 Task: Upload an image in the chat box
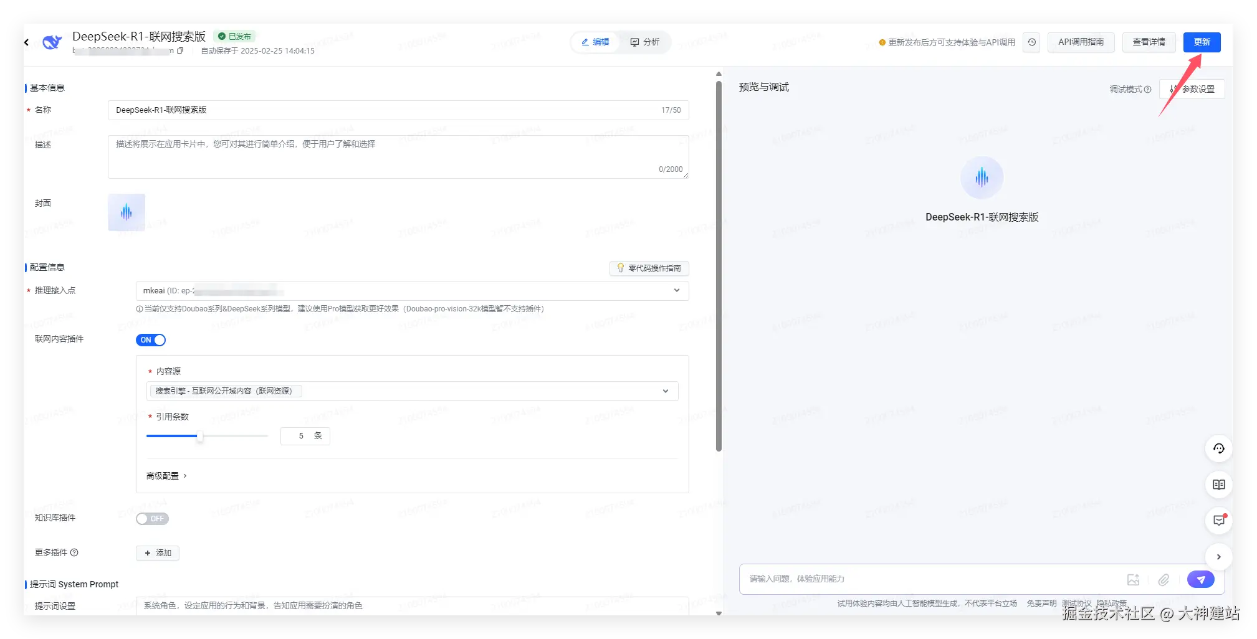[x=1133, y=580]
